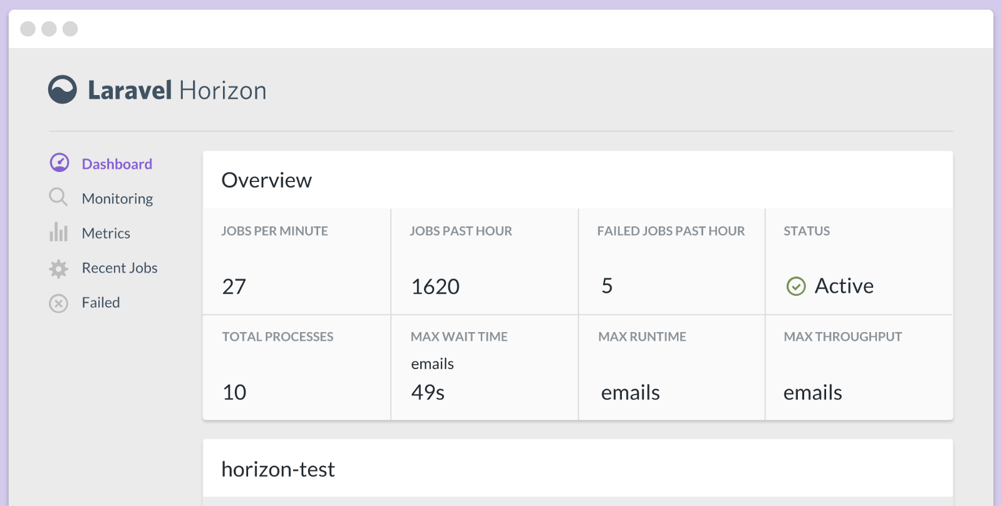This screenshot has width=1002, height=506.
Task: Click the 1620 jobs past hour value
Action: [435, 286]
